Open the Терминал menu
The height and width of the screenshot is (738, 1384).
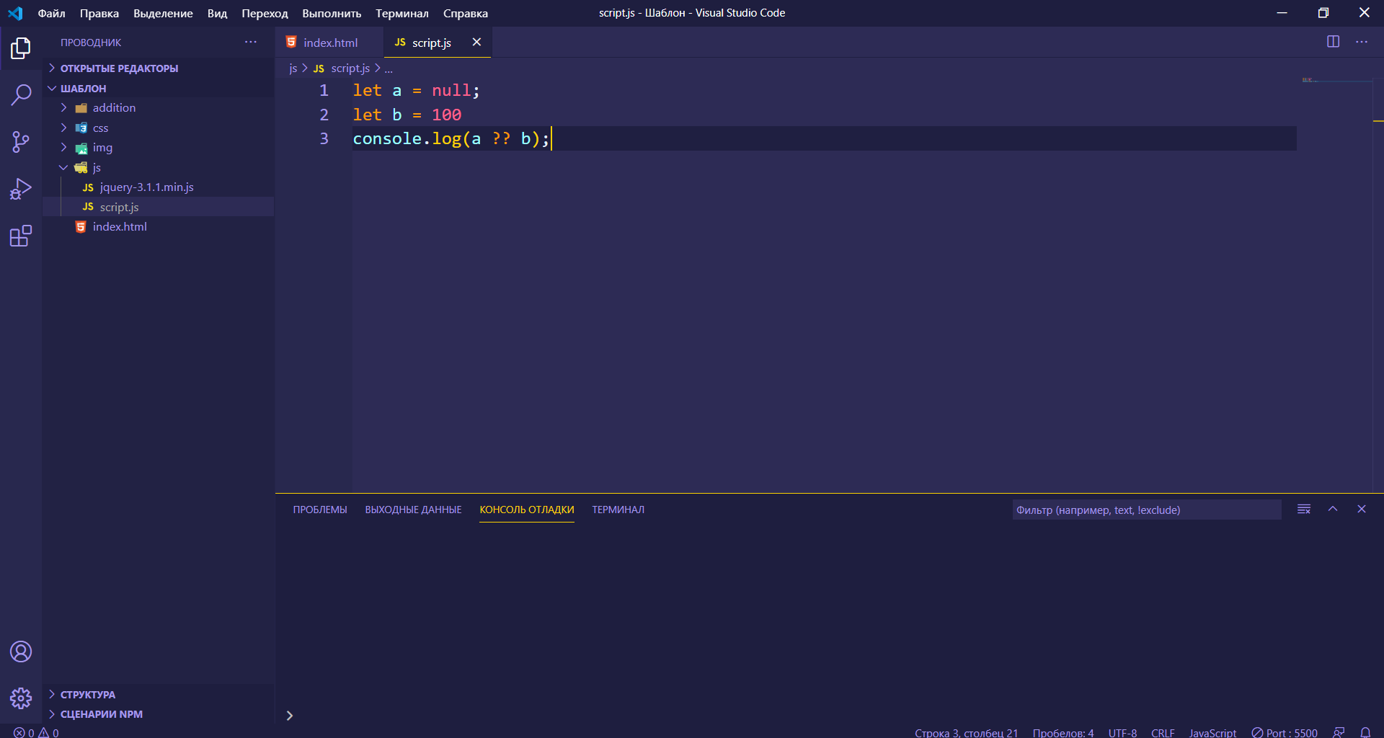pos(402,13)
